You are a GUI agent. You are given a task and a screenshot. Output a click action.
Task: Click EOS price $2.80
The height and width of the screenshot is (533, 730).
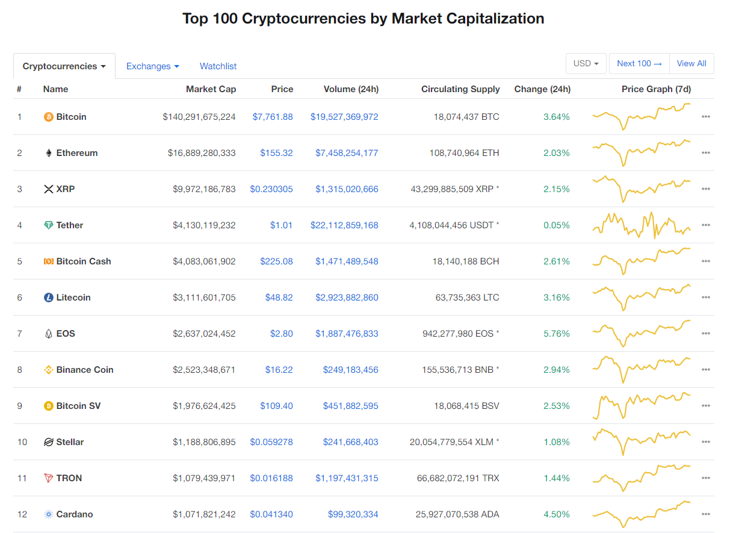[282, 334]
